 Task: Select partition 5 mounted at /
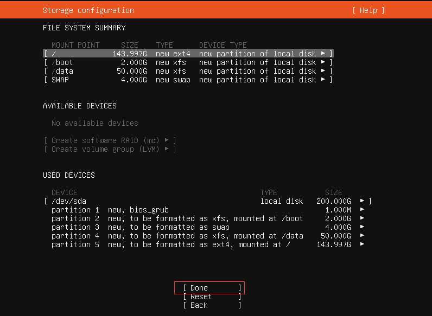[207, 244]
